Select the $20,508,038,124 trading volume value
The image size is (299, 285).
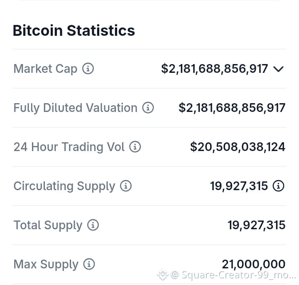pos(238,147)
